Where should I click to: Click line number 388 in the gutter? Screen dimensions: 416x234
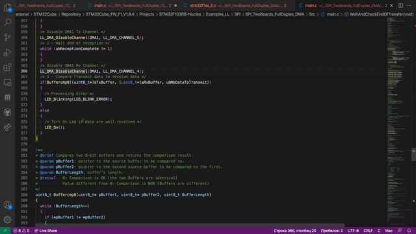click(24, 195)
